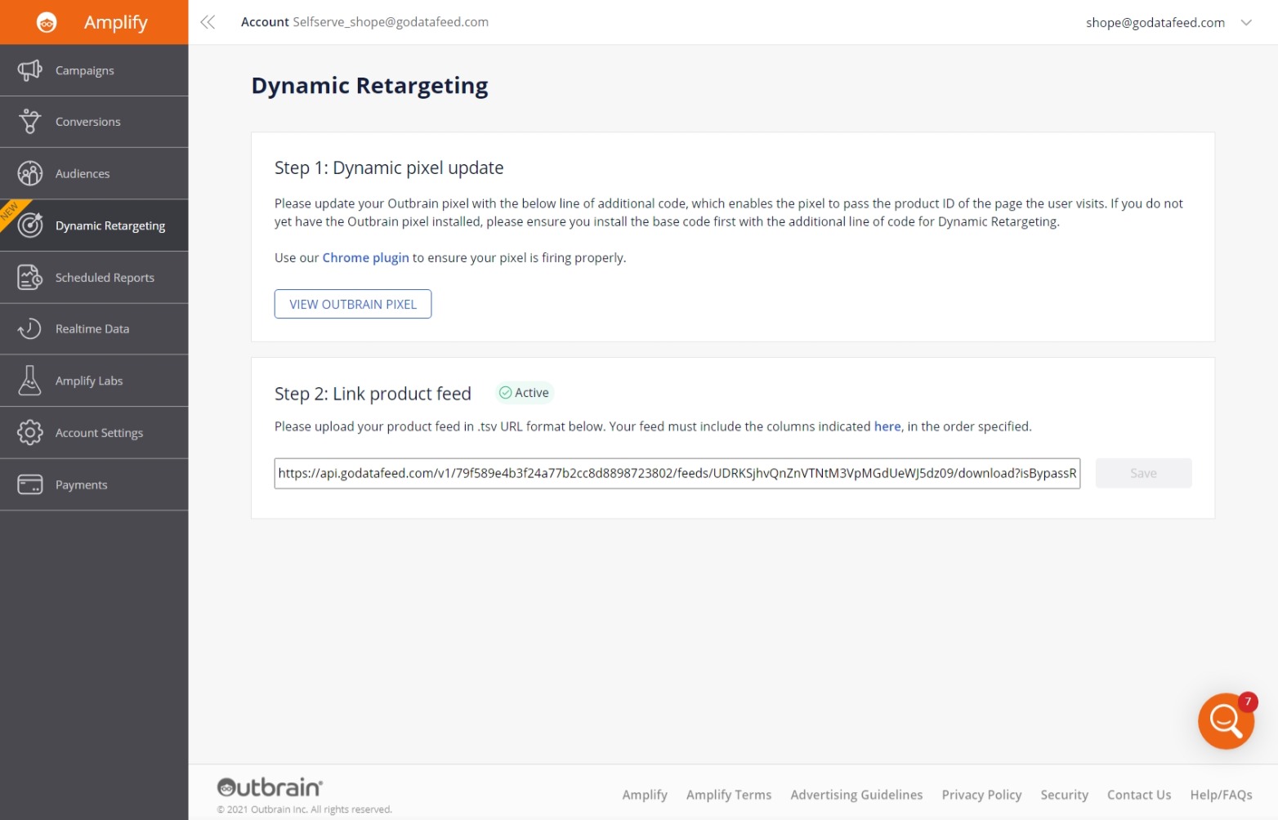Click the Scheduled Reports icon
Viewport: 1278px width, 820px height.
point(29,278)
